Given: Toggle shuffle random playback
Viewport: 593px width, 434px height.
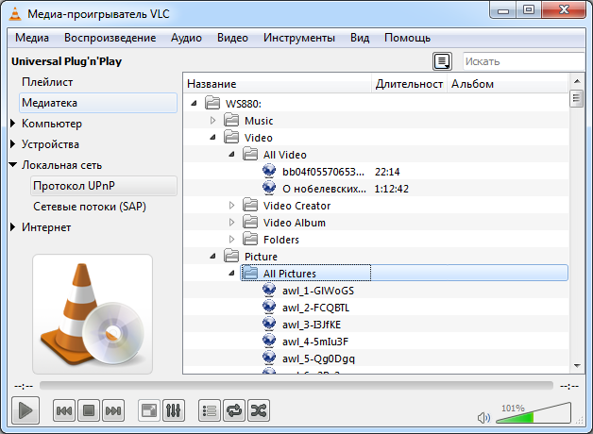Looking at the screenshot, I should click(259, 410).
